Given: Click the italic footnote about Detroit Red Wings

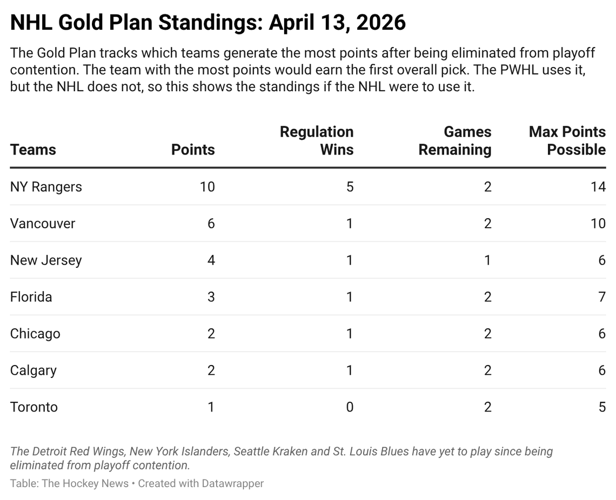Looking at the screenshot, I should tap(281, 458).
